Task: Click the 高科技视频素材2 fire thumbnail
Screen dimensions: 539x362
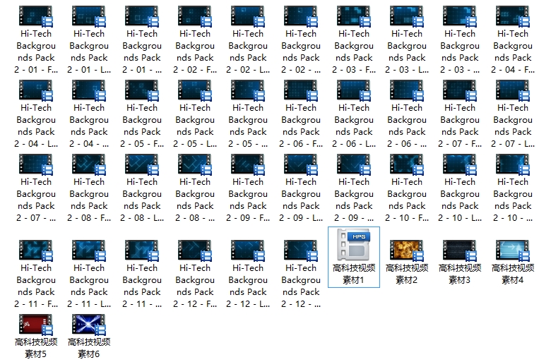Action: (406, 250)
